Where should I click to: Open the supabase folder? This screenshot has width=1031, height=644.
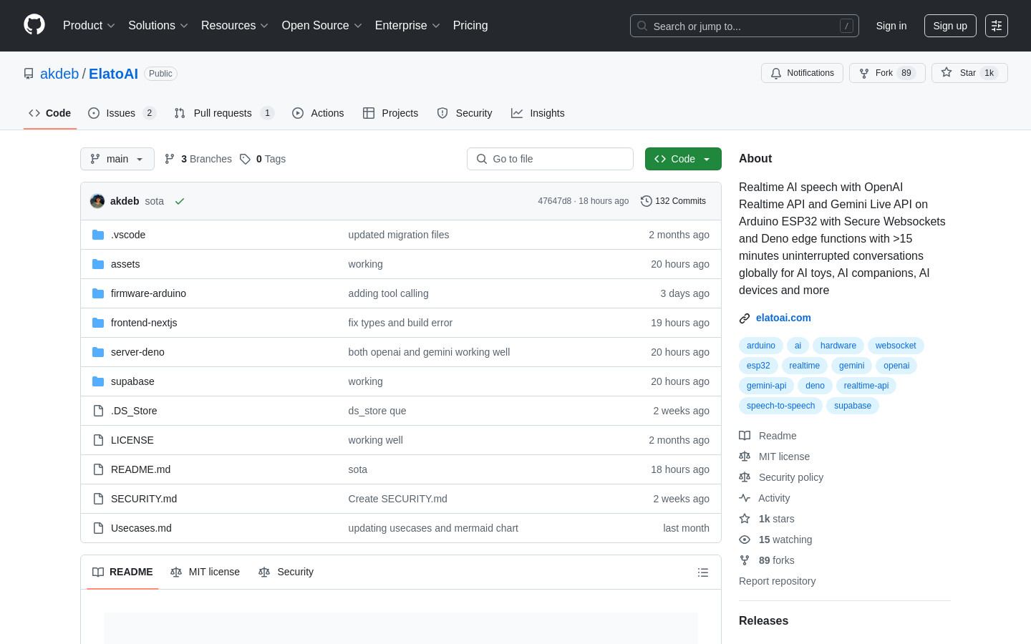coord(132,381)
